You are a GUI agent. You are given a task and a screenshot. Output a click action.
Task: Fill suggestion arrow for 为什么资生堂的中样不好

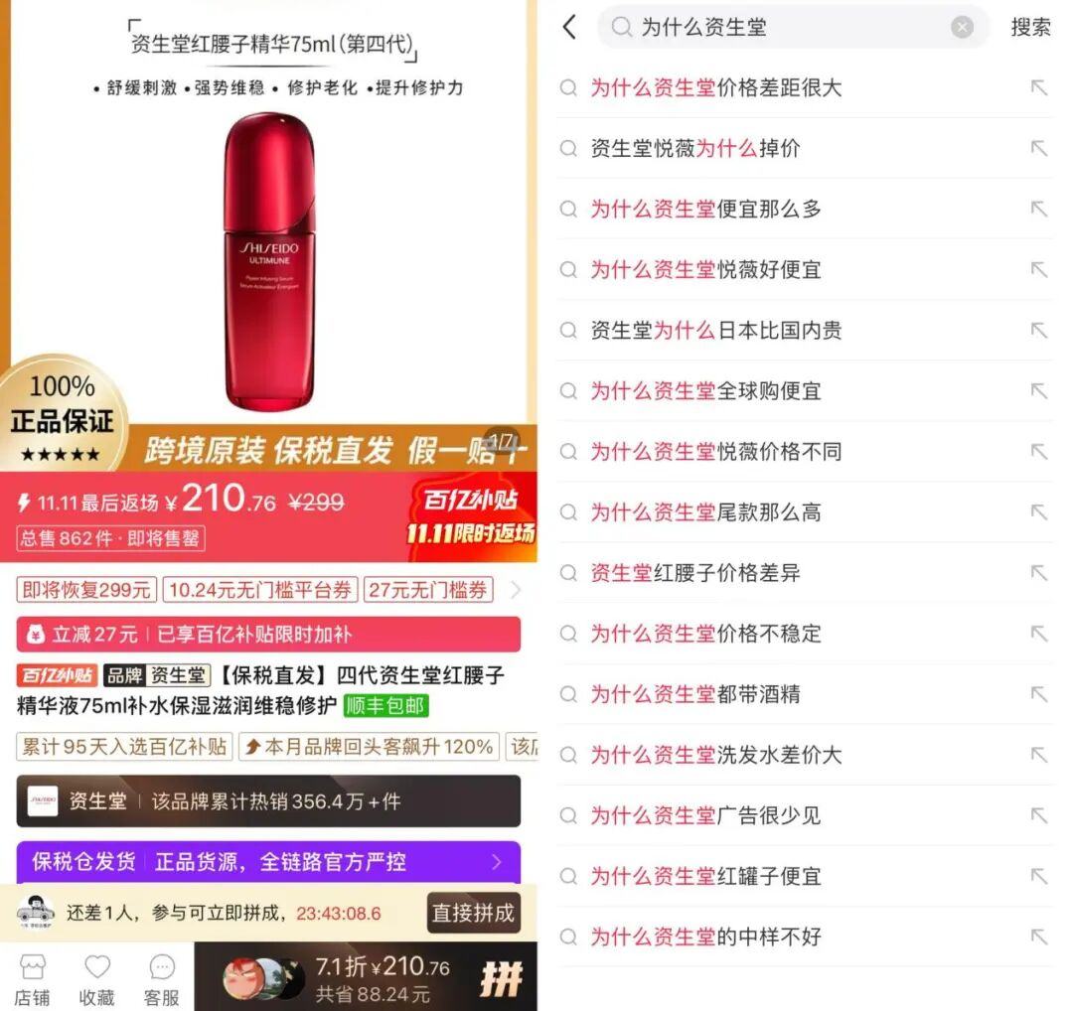pyautogui.click(x=1039, y=937)
